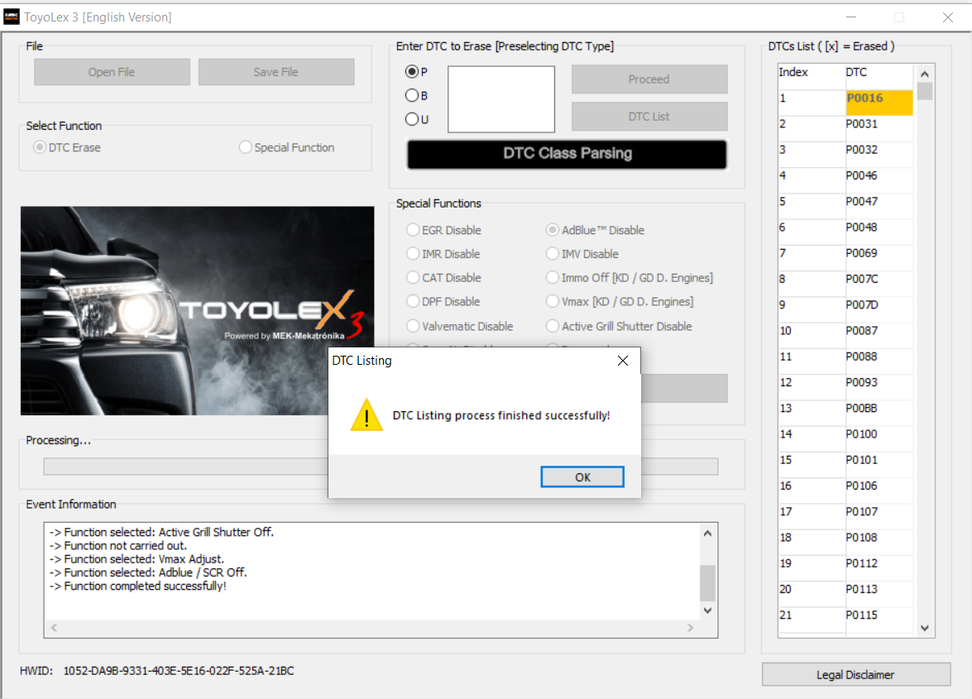Click OK in the DTC Listing dialog
This screenshot has height=699, width=972.
582,476
